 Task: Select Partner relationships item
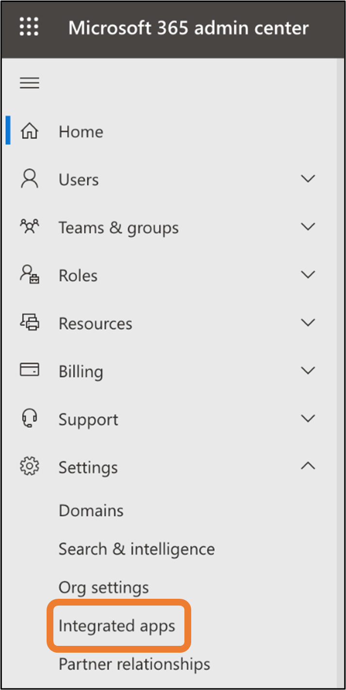click(x=134, y=664)
